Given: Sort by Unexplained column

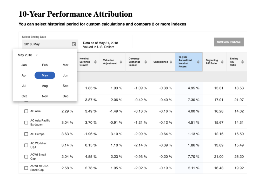Looking at the screenshot, I should [171, 62].
